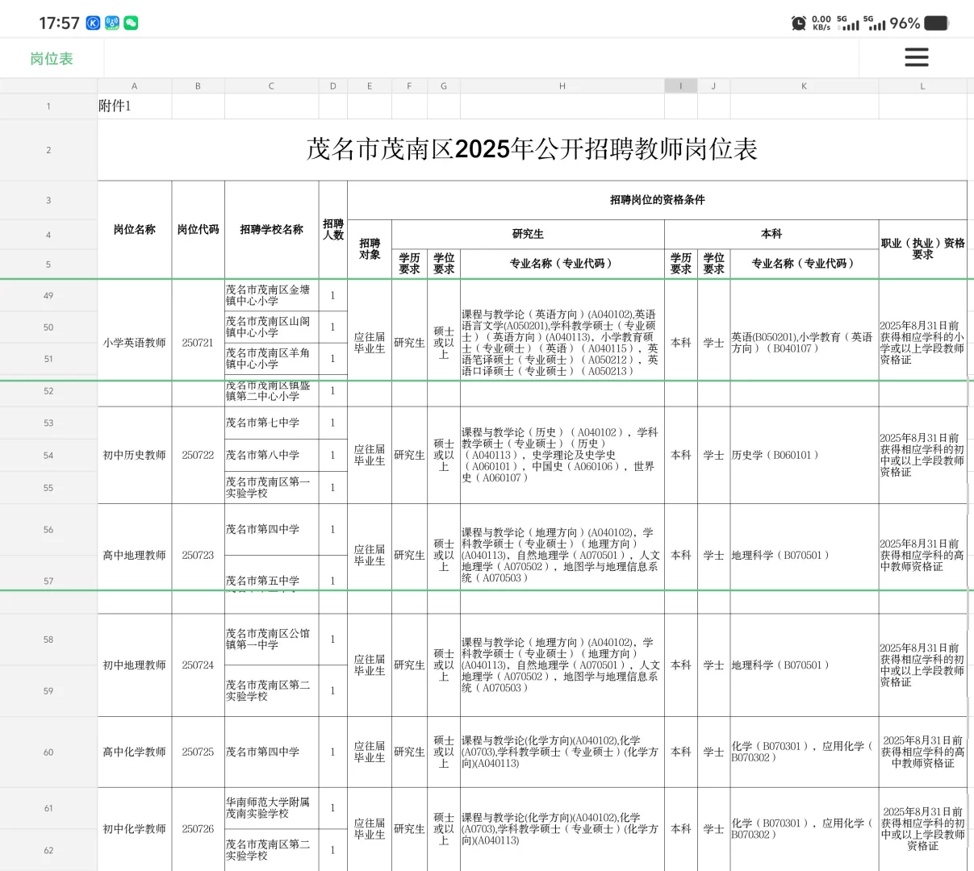
Task: Select row 60 header
Action: coord(48,752)
